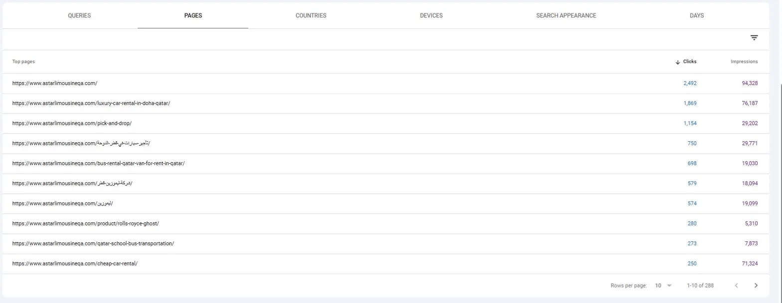The height and width of the screenshot is (303, 782).
Task: Sort by Impressions column header
Action: click(x=744, y=62)
